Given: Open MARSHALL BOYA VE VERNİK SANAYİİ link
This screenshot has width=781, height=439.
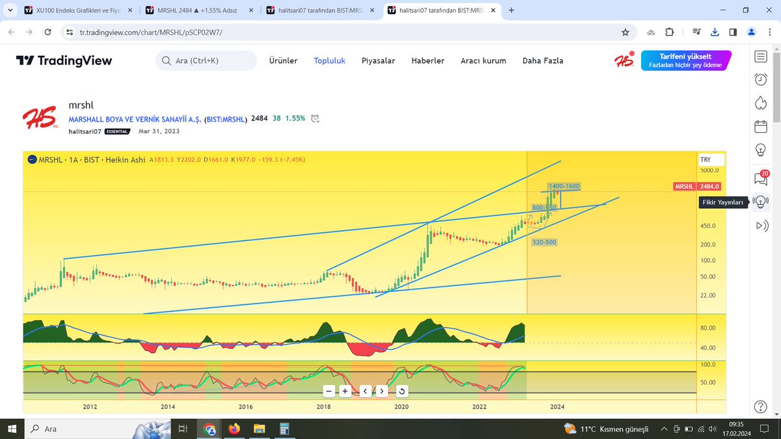Looking at the screenshot, I should pyautogui.click(x=135, y=119).
